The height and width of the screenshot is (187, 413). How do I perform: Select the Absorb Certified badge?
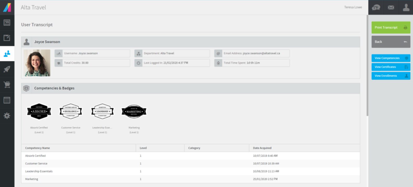[39, 111]
